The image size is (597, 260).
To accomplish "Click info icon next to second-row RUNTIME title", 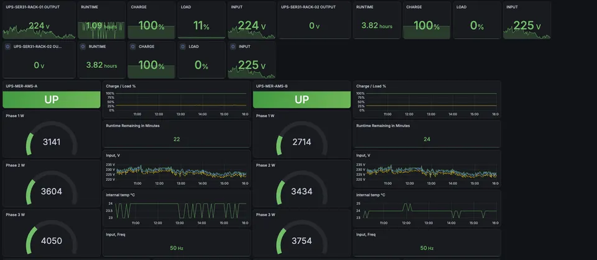I will click(x=83, y=47).
